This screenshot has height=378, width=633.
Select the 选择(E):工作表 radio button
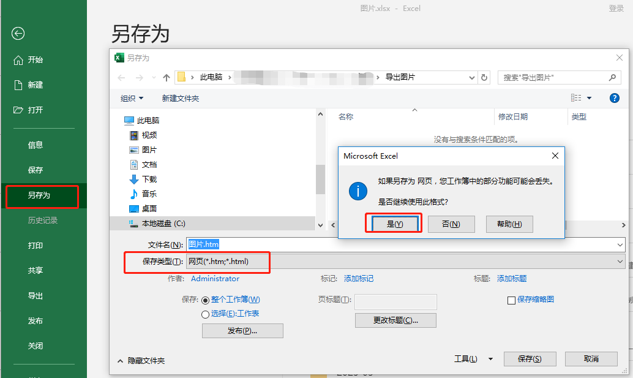[205, 314]
